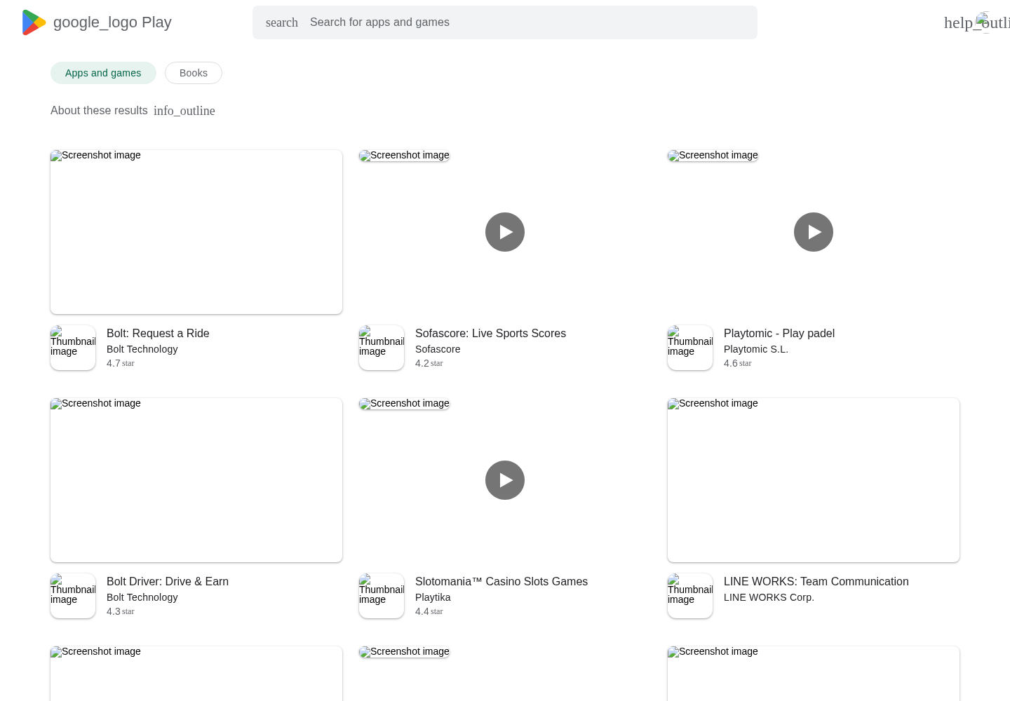Click Bolt Technology under Bolt Driver

(x=142, y=597)
